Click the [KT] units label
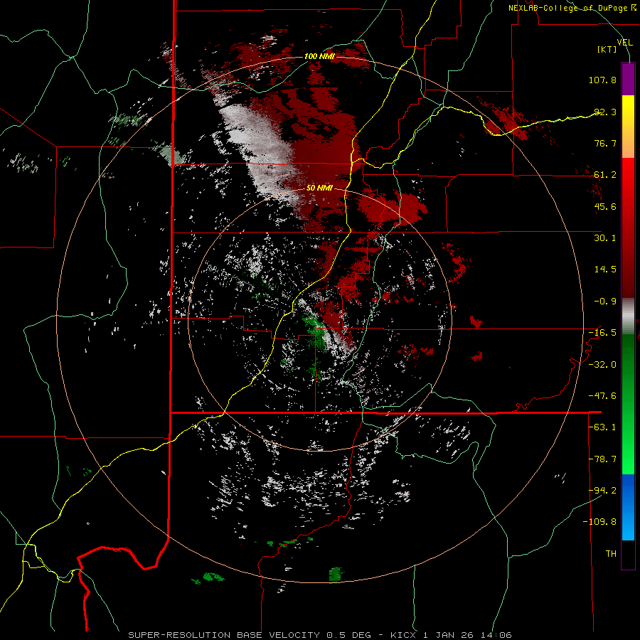The width and height of the screenshot is (640, 640). click(607, 49)
